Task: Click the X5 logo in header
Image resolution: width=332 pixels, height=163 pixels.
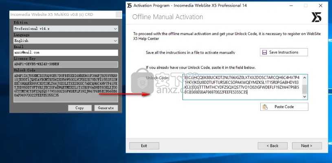Action: click(x=317, y=17)
